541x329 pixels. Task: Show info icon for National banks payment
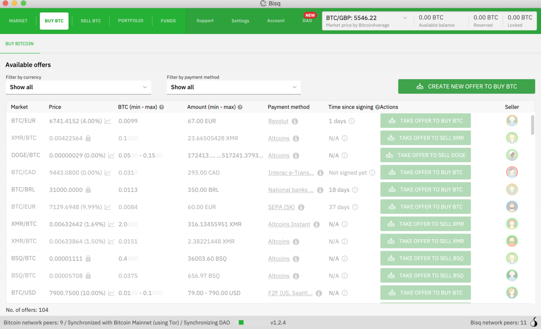coord(320,190)
